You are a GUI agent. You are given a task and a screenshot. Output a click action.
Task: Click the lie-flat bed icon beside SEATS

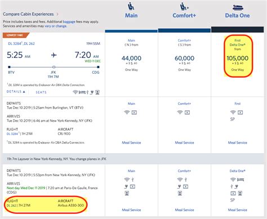point(82,92)
